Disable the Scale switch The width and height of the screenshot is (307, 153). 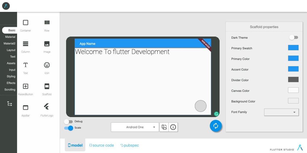click(68, 128)
